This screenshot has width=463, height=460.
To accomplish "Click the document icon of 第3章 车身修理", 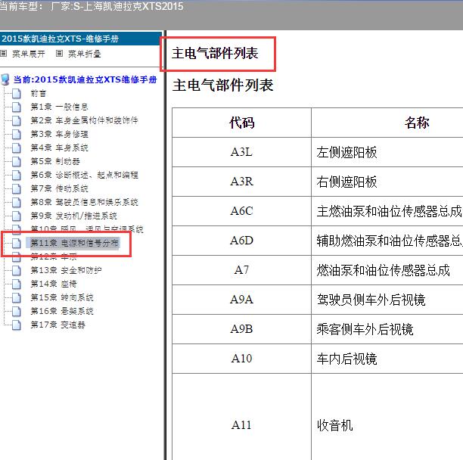I will coord(17,134).
